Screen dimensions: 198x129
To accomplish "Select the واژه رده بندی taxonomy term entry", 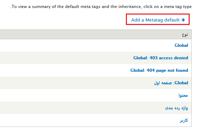I will (177, 108).
